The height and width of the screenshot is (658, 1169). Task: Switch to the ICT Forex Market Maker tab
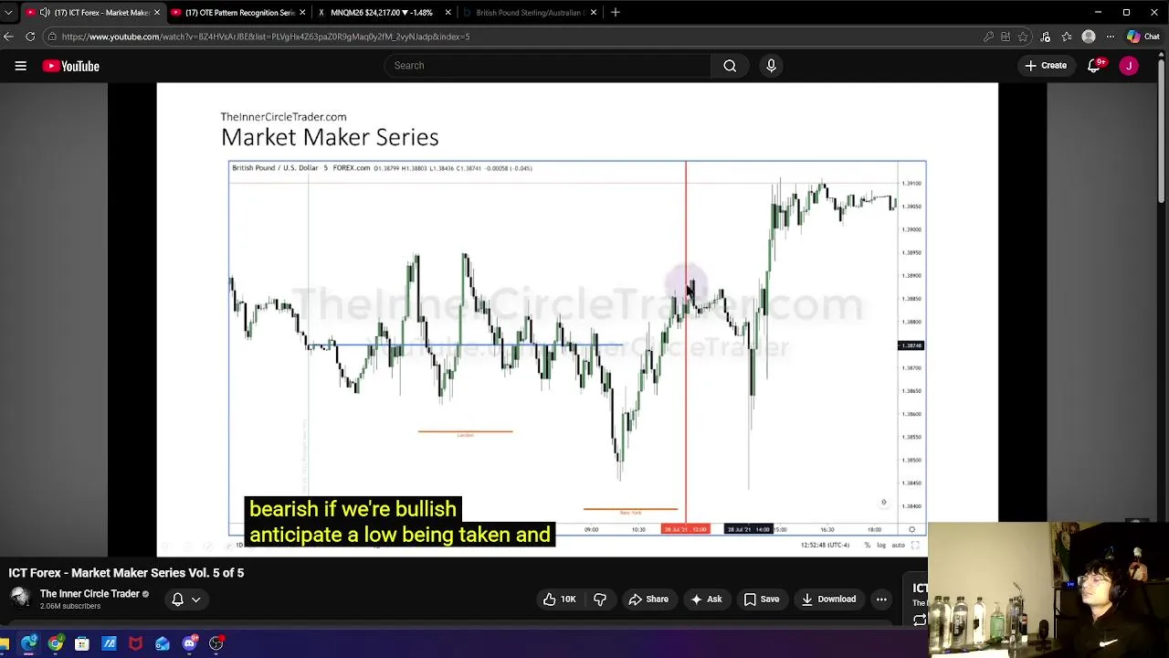coord(93,13)
